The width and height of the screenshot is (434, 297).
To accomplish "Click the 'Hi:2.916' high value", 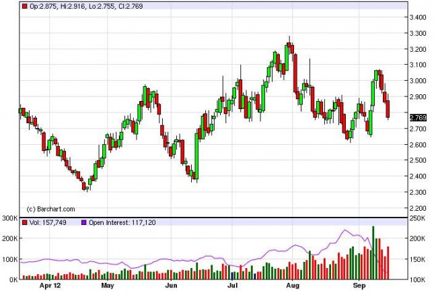I will click(x=73, y=6).
